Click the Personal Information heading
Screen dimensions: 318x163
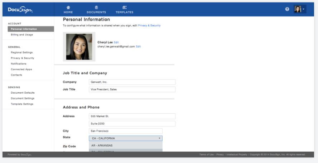coord(86,19)
